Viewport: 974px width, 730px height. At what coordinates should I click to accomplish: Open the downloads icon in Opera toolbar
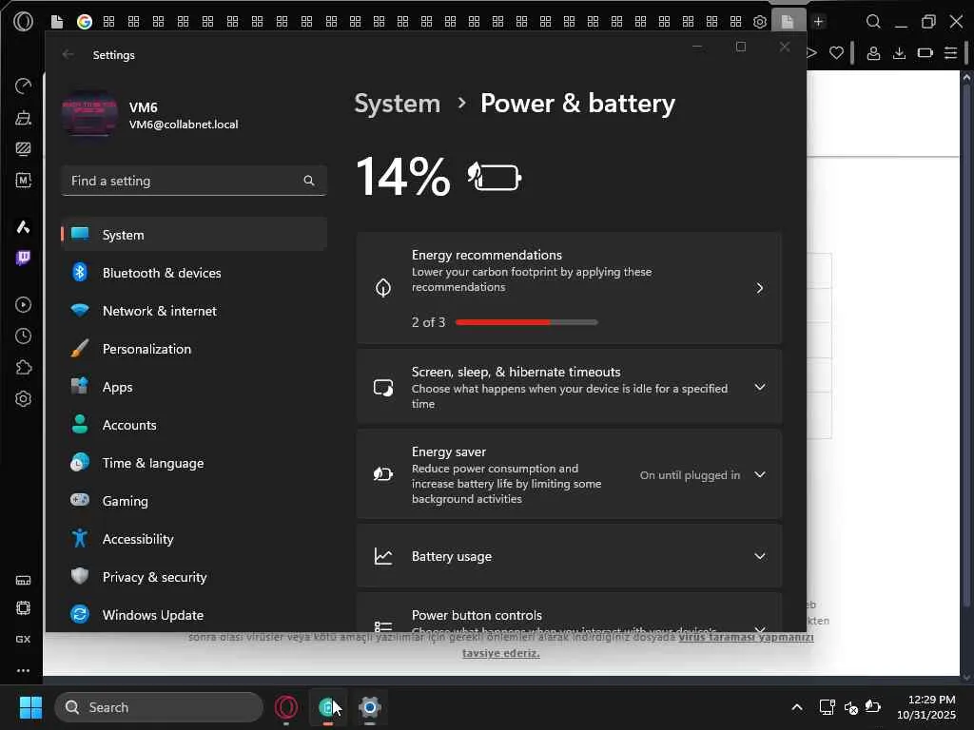click(899, 53)
